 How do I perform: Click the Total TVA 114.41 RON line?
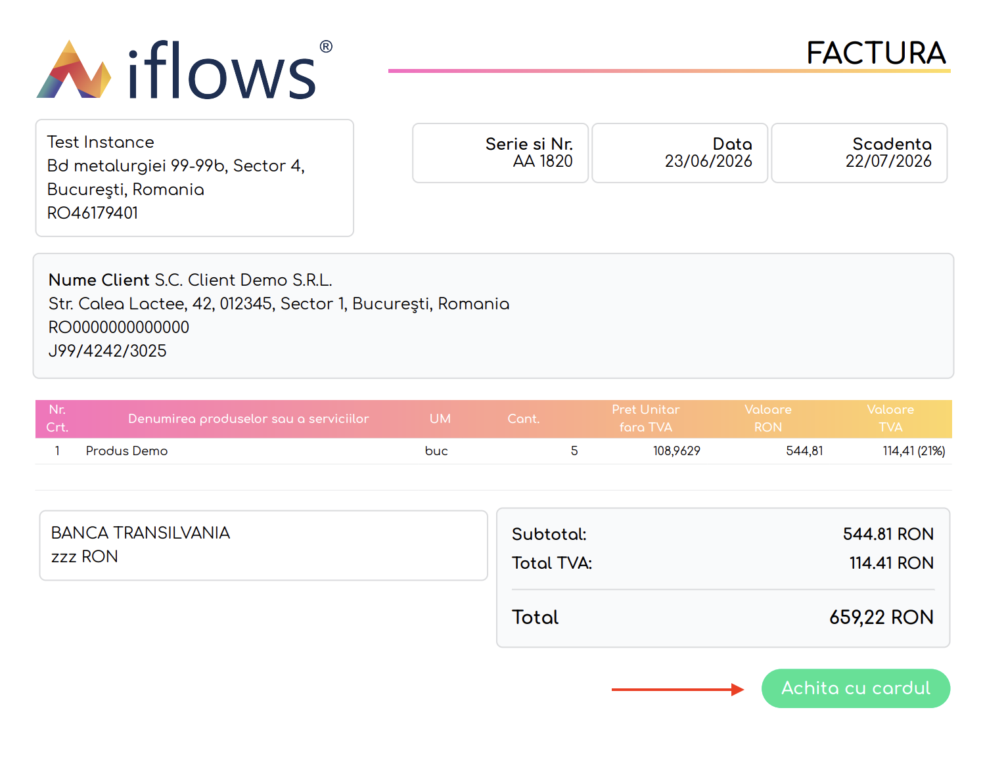click(x=723, y=563)
